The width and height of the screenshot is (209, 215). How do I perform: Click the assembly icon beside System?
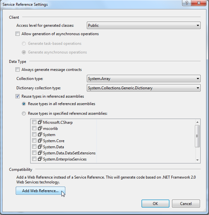pyautogui.click(x=40, y=135)
